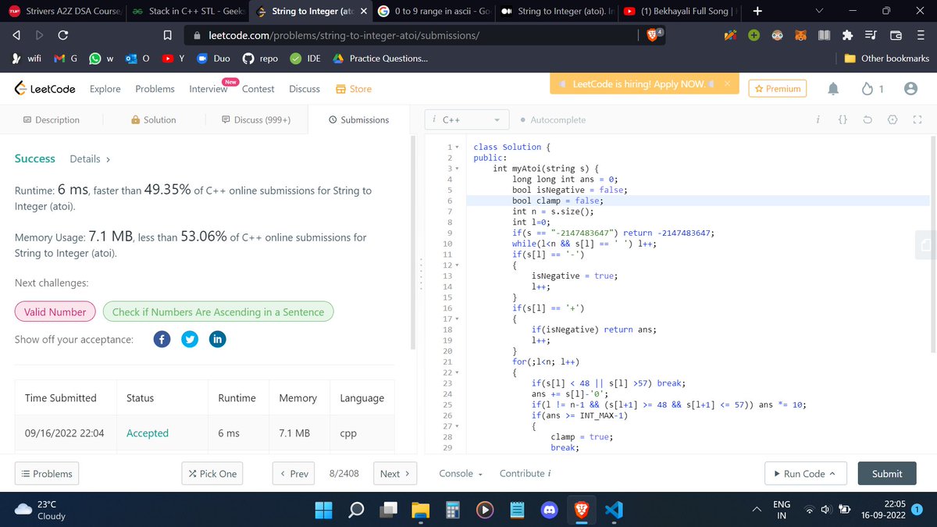This screenshot has width=937, height=527.
Task: Open the notifications bell
Action: tap(833, 89)
